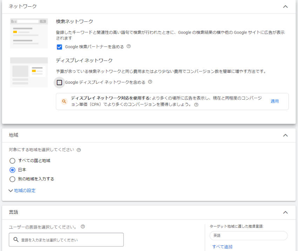
Task: Collapse the ネットワーク section chevron
Action: click(x=285, y=7)
